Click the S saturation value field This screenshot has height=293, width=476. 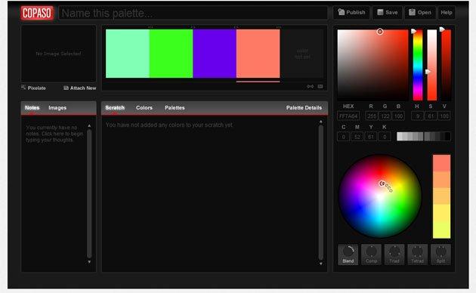431,116
